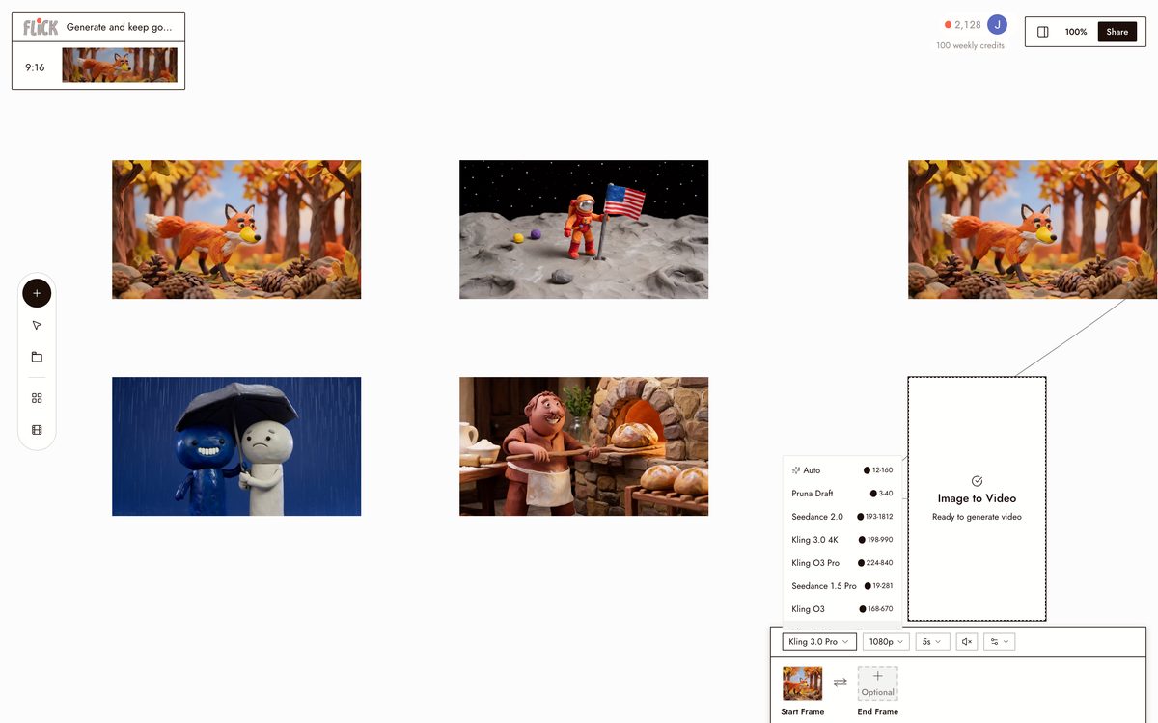Viewport: 1158px width, 723px height.
Task: Click the orange credits coin indicator
Action: [948, 25]
